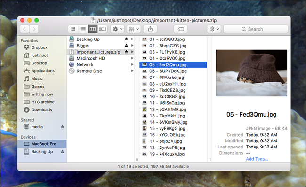Screen dimensions: 306x187
Task: Click the Share toolbar button
Action: (x=150, y=29)
